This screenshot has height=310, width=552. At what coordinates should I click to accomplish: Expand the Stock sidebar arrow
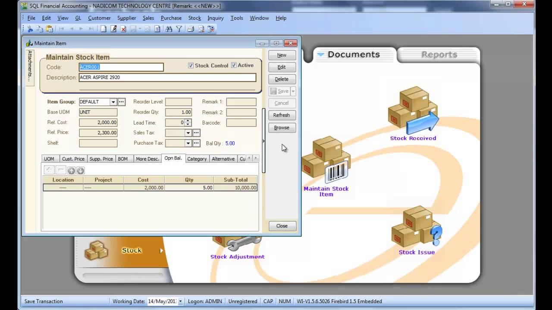coord(162,251)
